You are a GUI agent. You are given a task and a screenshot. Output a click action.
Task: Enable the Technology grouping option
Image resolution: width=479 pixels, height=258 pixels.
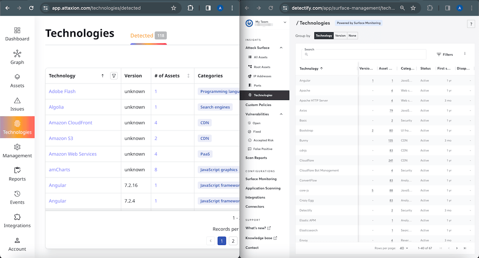coord(324,36)
